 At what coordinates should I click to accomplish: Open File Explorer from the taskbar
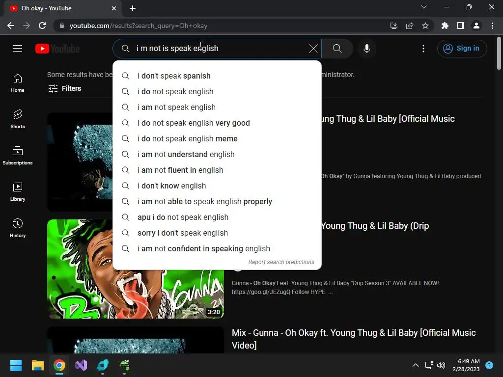click(x=37, y=365)
